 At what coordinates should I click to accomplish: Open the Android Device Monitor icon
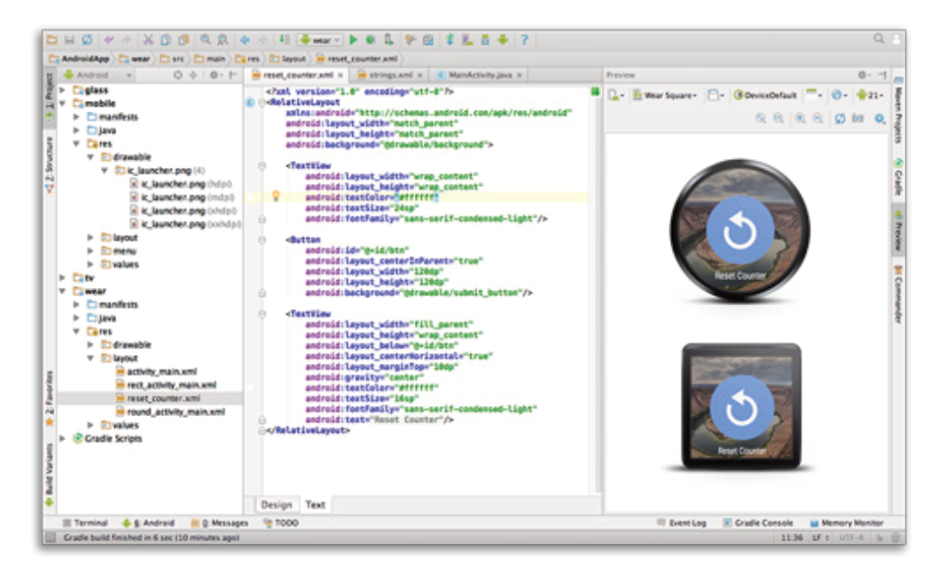pos(503,40)
